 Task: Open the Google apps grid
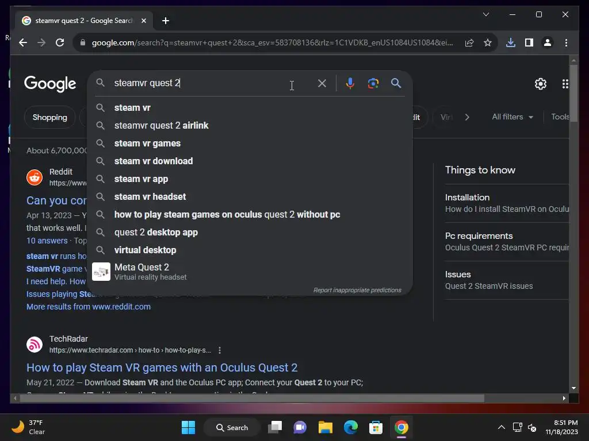[x=565, y=84]
